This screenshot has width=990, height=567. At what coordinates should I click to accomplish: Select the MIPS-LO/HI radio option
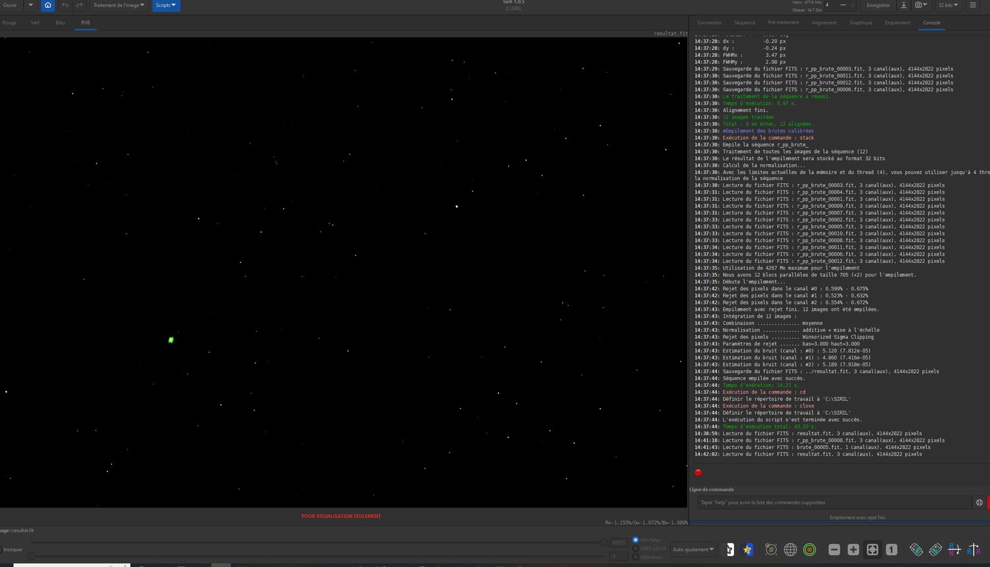point(636,549)
